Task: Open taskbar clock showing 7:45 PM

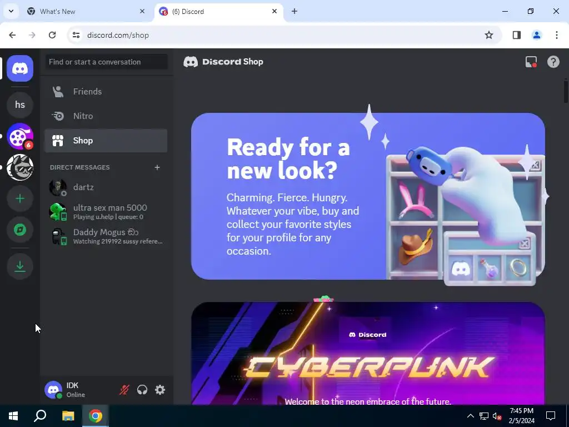Action: tap(521, 416)
